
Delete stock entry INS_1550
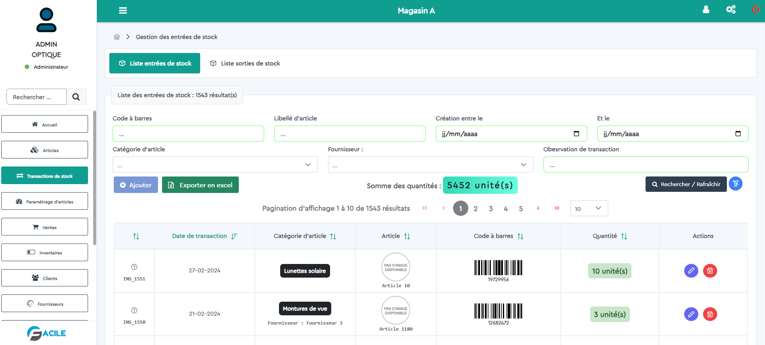[710, 314]
